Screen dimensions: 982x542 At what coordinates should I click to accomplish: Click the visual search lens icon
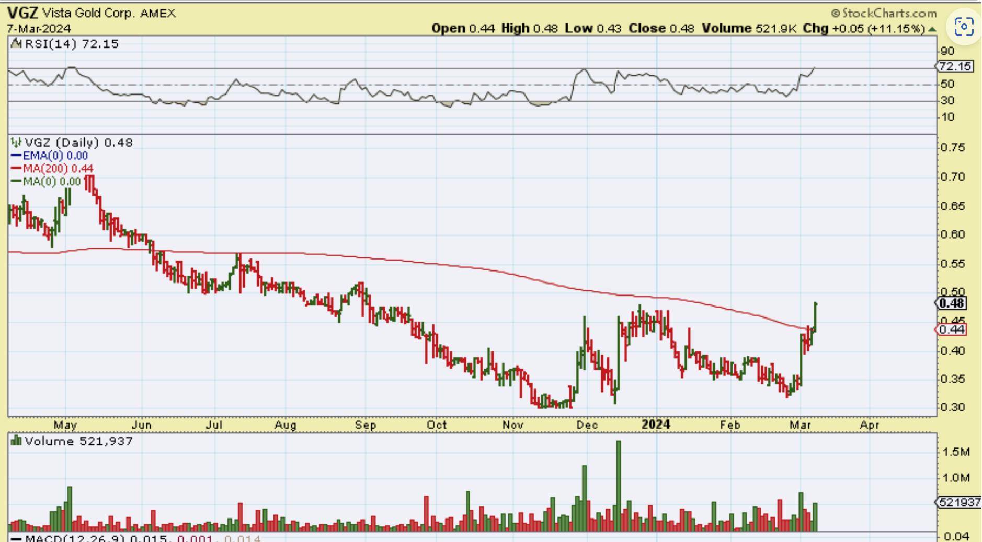(x=964, y=26)
